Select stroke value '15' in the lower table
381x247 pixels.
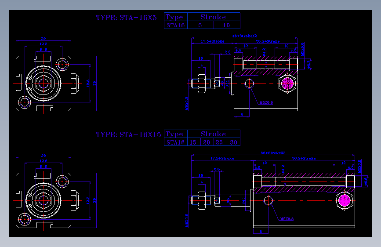[193, 142]
